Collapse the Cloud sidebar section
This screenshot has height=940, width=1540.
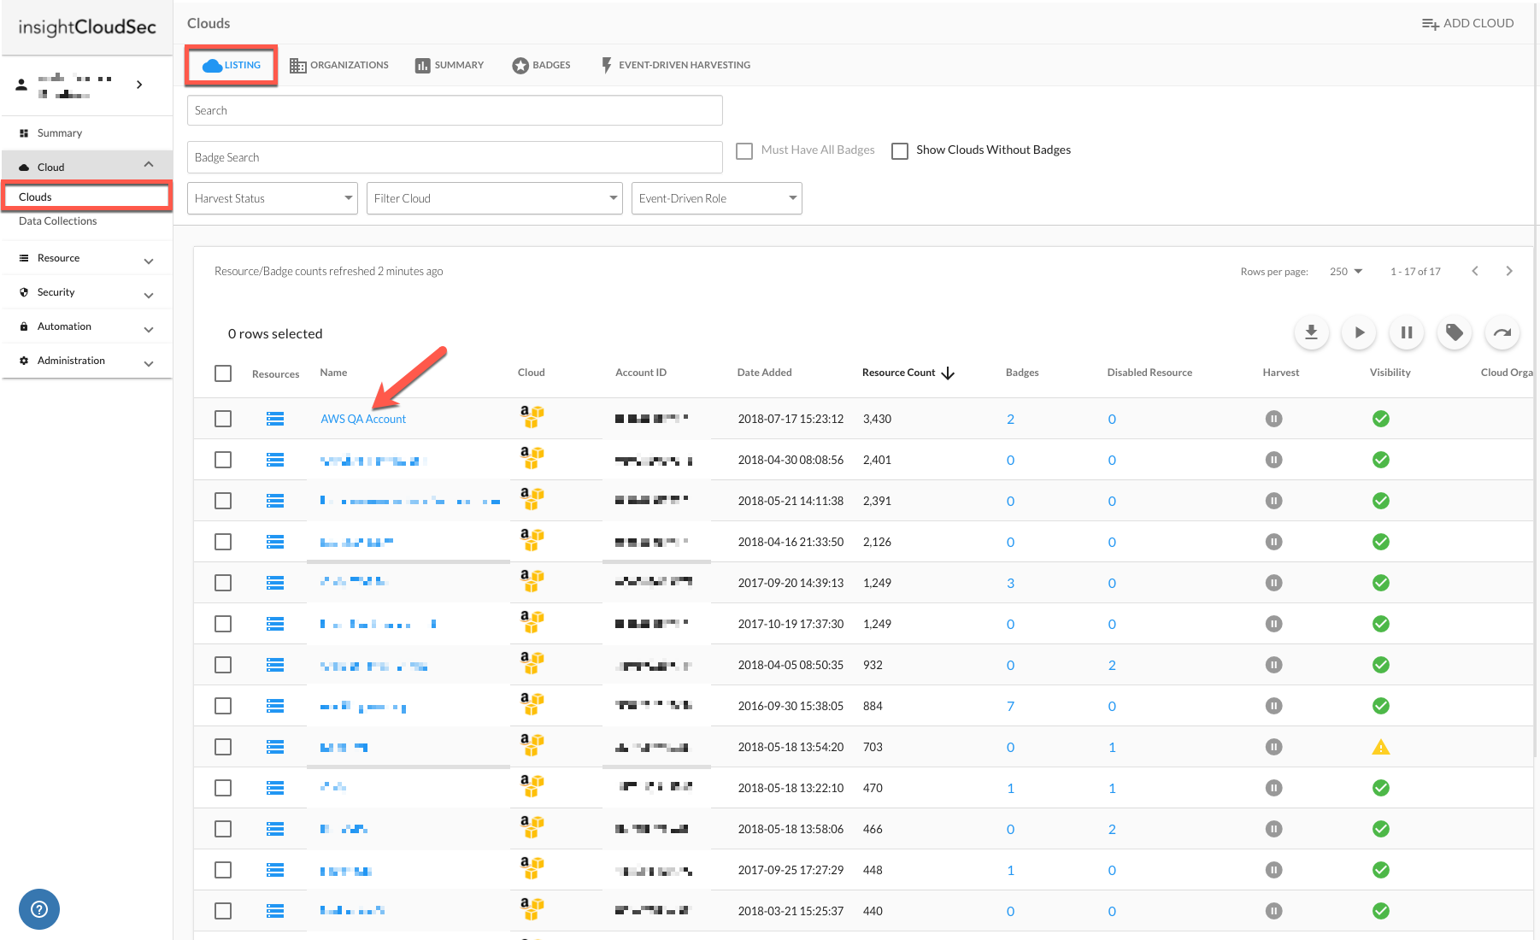pos(149,165)
